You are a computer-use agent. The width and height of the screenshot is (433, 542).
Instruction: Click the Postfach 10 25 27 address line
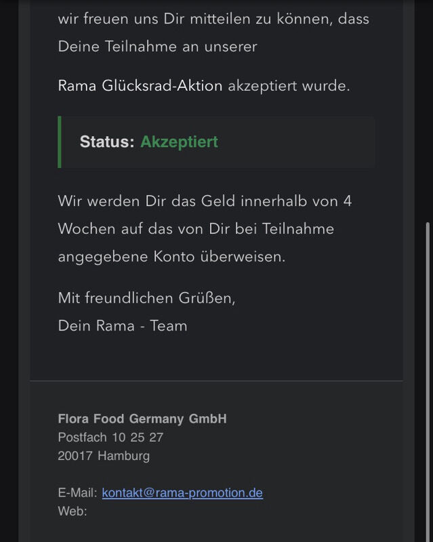click(x=110, y=437)
